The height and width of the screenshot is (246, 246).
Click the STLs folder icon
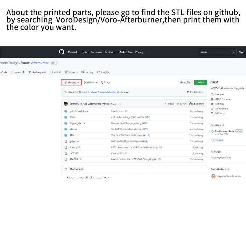[66, 135]
